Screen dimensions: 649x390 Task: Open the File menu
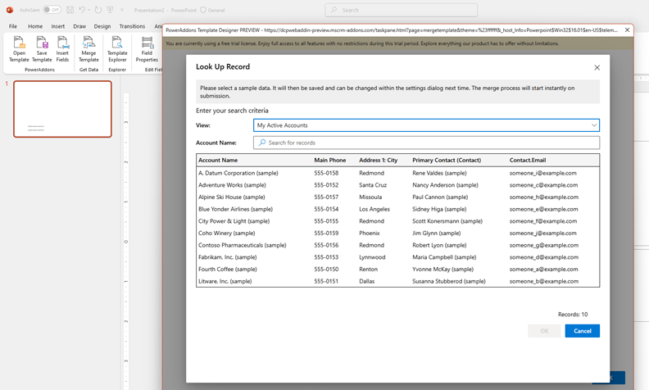pyautogui.click(x=13, y=26)
